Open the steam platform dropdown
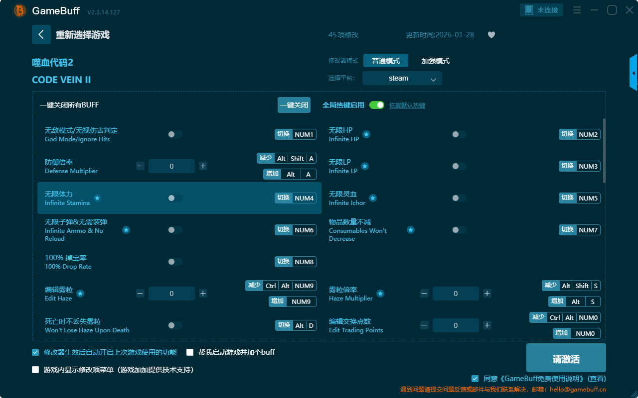 click(402, 78)
